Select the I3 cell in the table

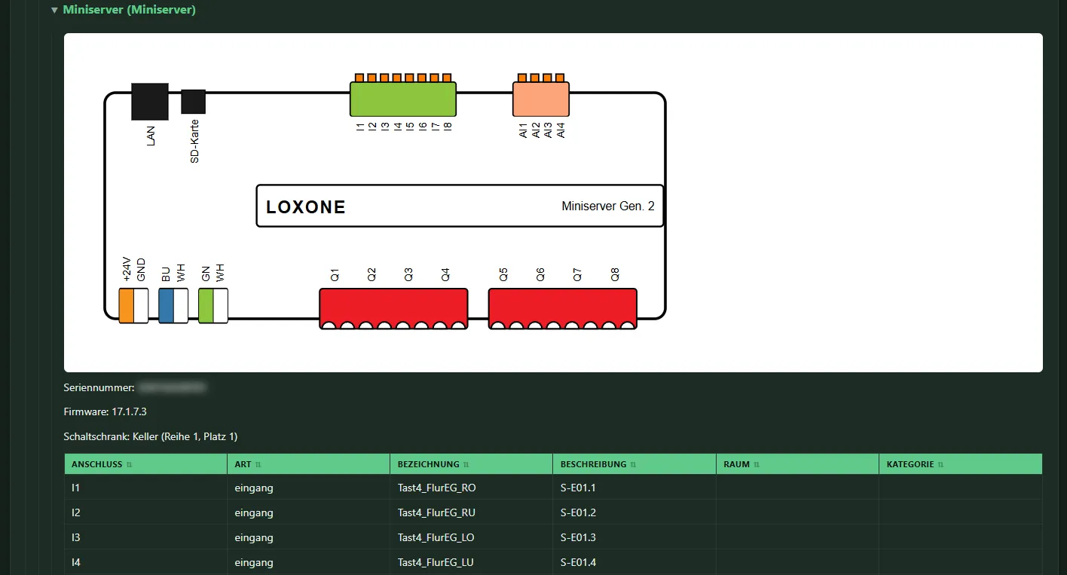click(x=145, y=537)
